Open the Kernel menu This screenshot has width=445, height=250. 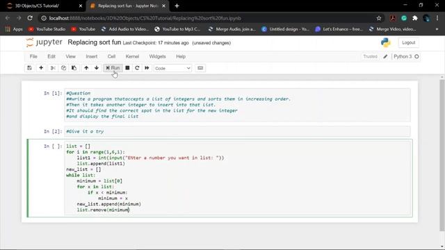pos(132,56)
